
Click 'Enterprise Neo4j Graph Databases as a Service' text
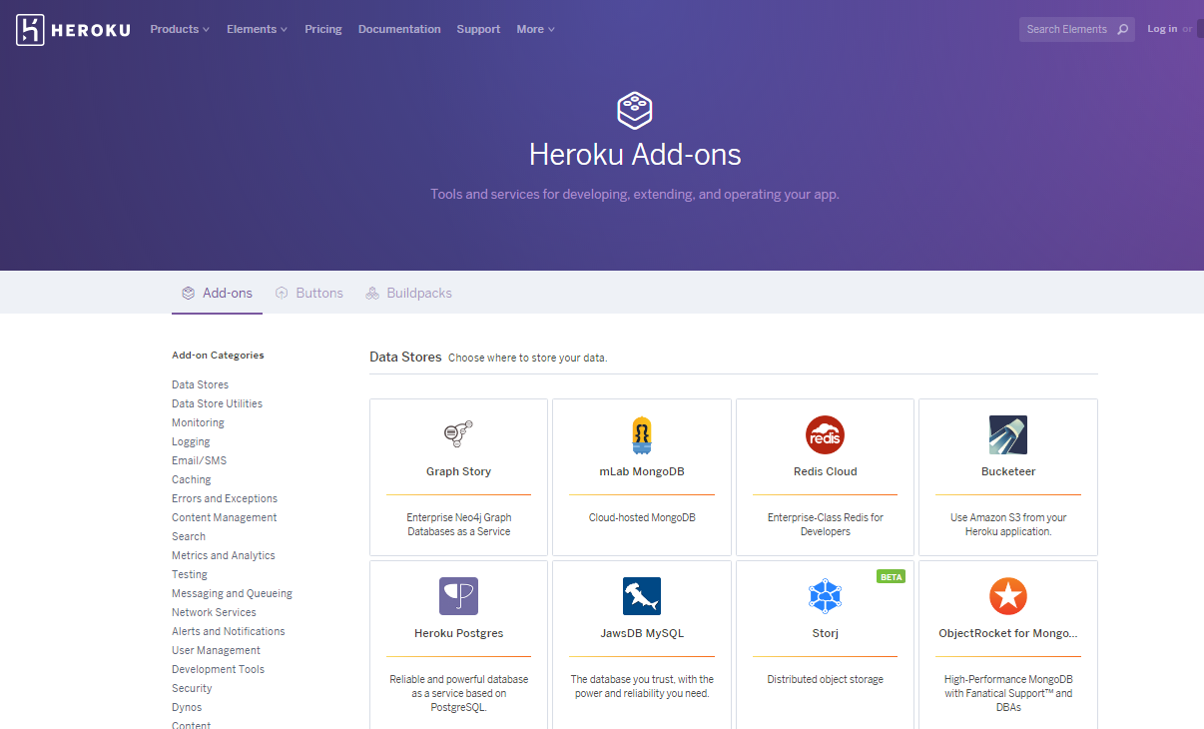click(458, 524)
